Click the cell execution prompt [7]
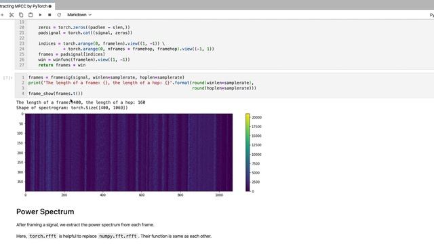This screenshot has width=434, height=244. (7, 78)
